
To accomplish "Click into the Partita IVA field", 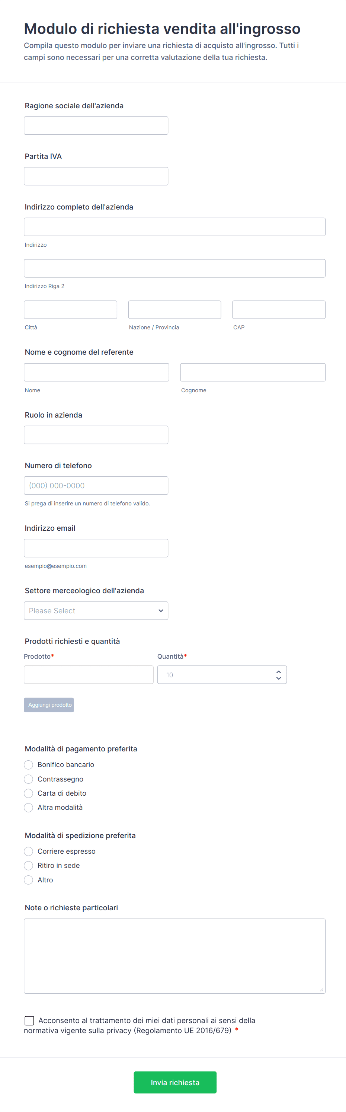I will [x=96, y=176].
